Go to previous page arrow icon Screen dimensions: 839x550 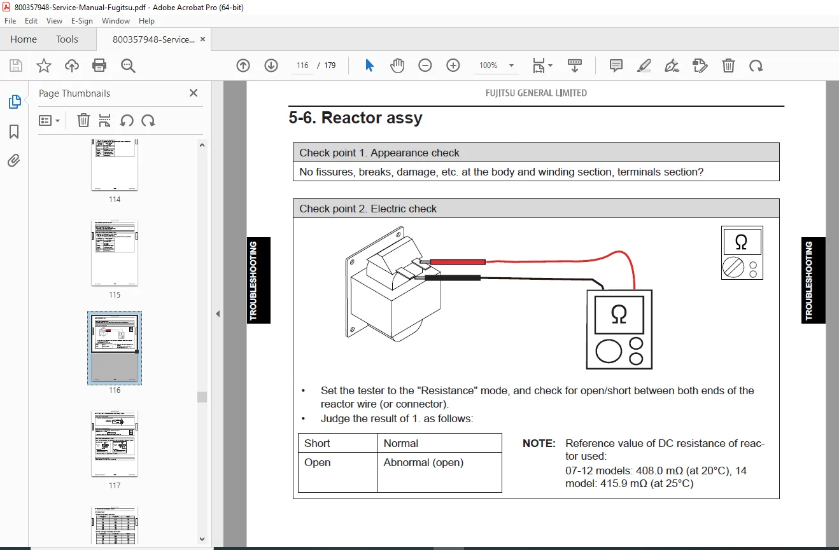[x=243, y=65]
